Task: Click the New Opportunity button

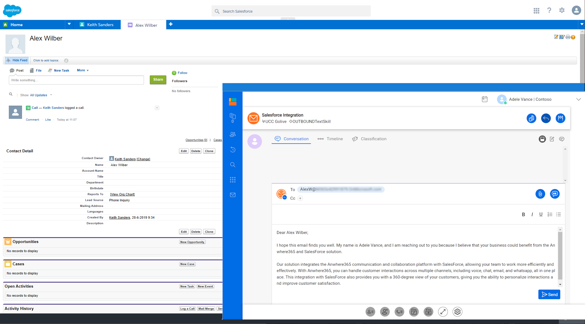Action: (x=192, y=242)
